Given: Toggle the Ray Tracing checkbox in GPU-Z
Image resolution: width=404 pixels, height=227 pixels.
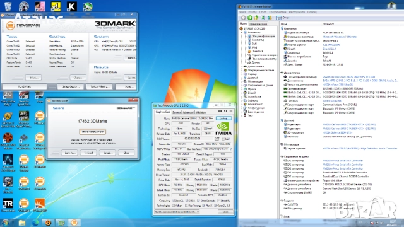Looking at the screenshot, I should pyautogui.click(x=186, y=206).
